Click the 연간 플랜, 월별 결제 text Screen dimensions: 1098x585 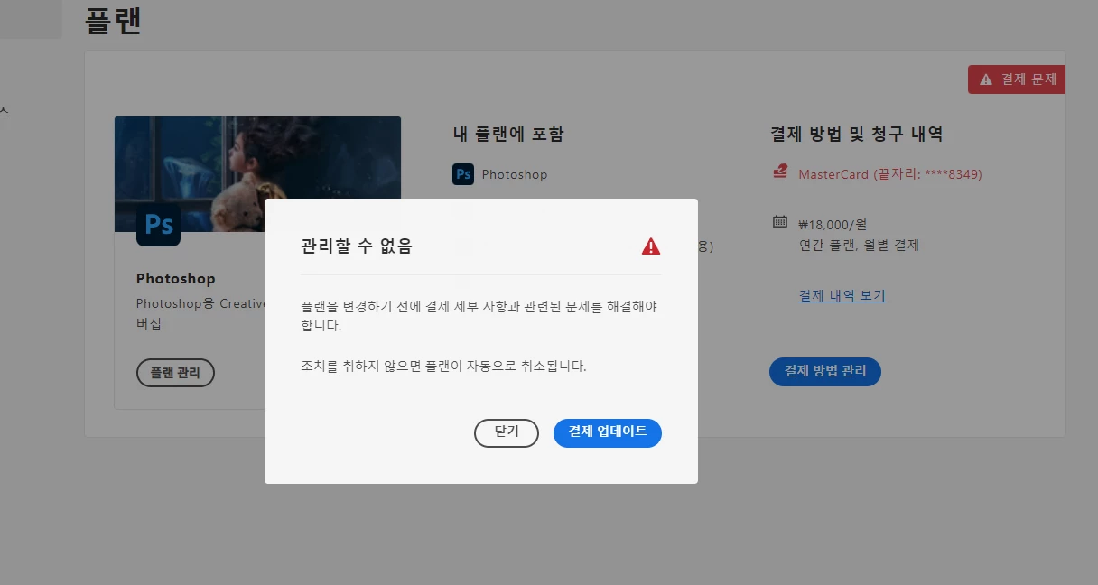click(859, 245)
